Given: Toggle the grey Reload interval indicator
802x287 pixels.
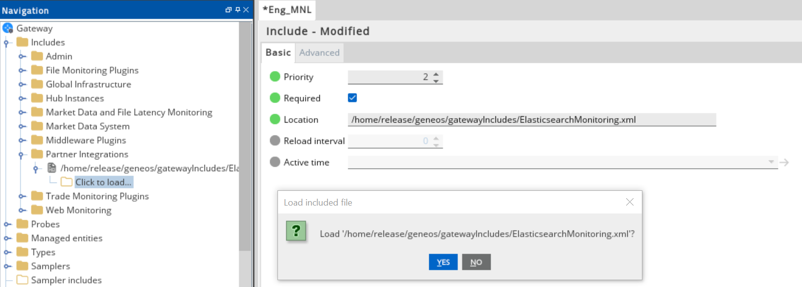Looking at the screenshot, I should pos(275,141).
